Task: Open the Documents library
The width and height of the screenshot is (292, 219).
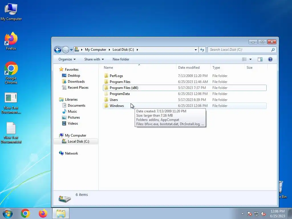Action: pos(76,106)
